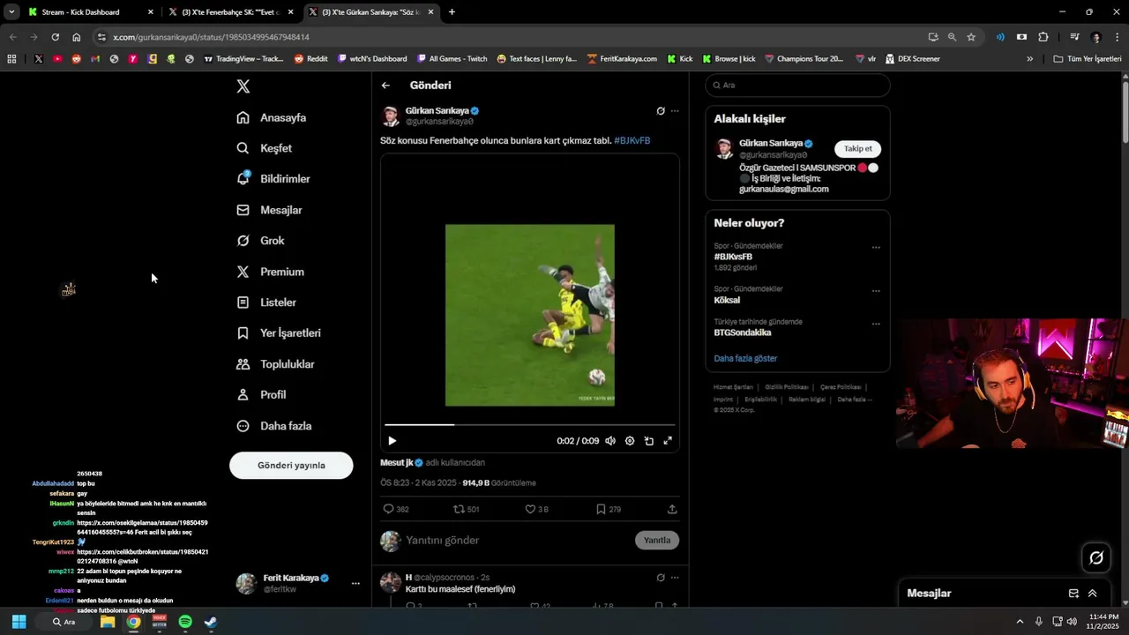Open a new browser tab
Screen dimensions: 1129x635
(x=452, y=12)
